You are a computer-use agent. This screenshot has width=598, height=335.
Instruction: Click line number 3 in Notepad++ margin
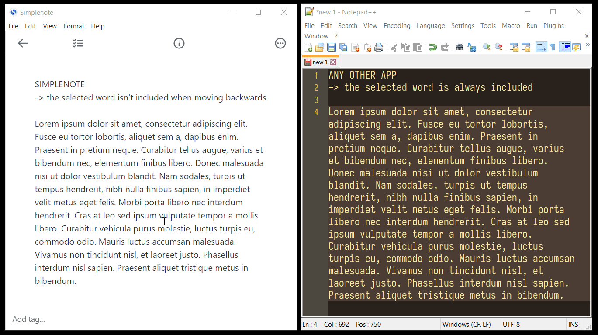click(x=316, y=100)
